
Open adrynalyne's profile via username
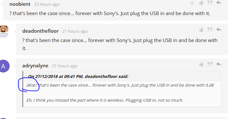(35, 66)
